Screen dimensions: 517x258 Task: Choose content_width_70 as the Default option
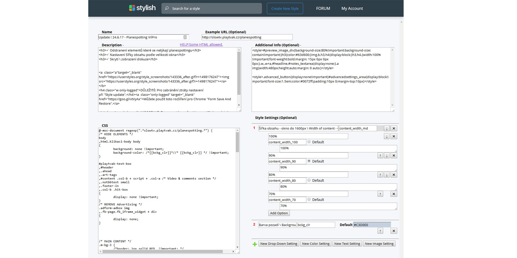tap(309, 199)
